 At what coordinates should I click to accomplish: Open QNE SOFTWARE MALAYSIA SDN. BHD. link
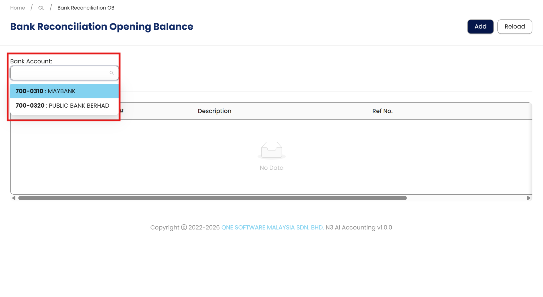[272, 227]
